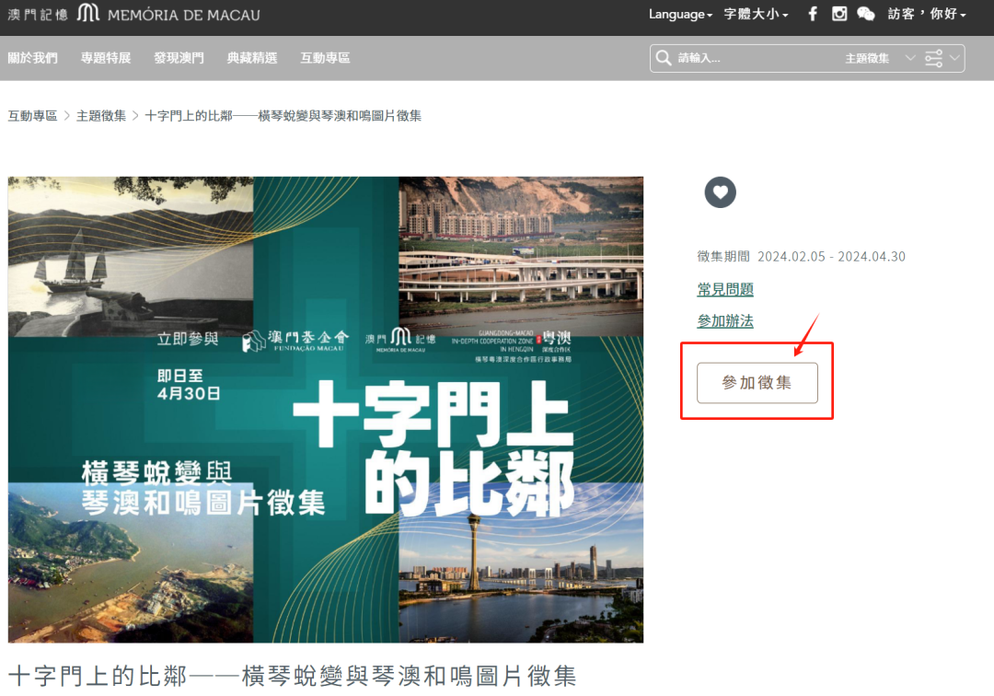This screenshot has width=994, height=696.
Task: Open the 常見問題 link
Action: 725,289
